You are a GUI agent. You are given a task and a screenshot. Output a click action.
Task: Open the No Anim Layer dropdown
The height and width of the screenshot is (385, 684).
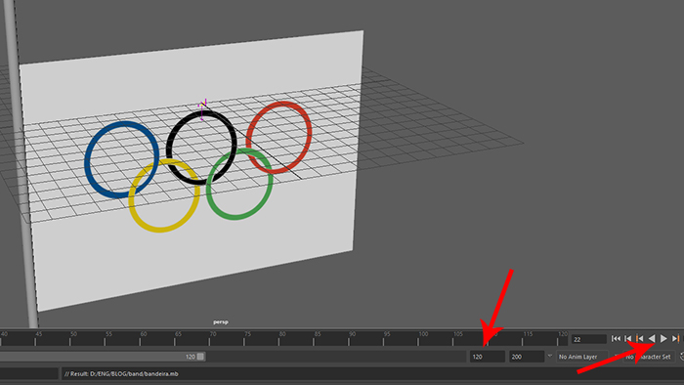[x=582, y=357]
